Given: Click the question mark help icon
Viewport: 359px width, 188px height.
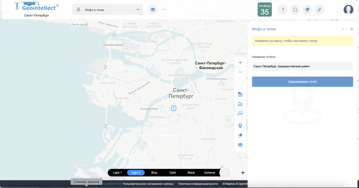Looking at the screenshot, I should (x=283, y=10).
